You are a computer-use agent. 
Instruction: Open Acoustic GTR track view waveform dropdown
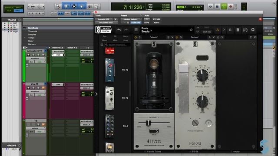coord(36,58)
